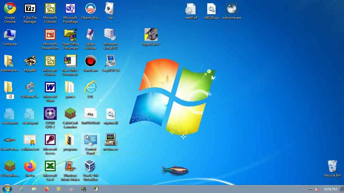
Task: Open the 10:56 PM clock
Action: click(330, 189)
